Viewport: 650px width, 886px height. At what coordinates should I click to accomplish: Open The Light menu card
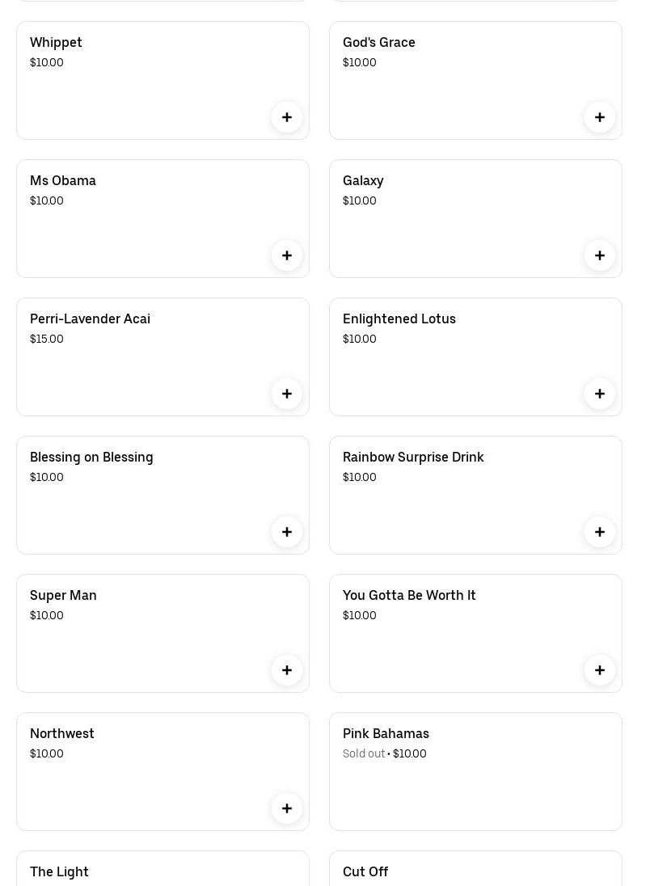point(162,870)
